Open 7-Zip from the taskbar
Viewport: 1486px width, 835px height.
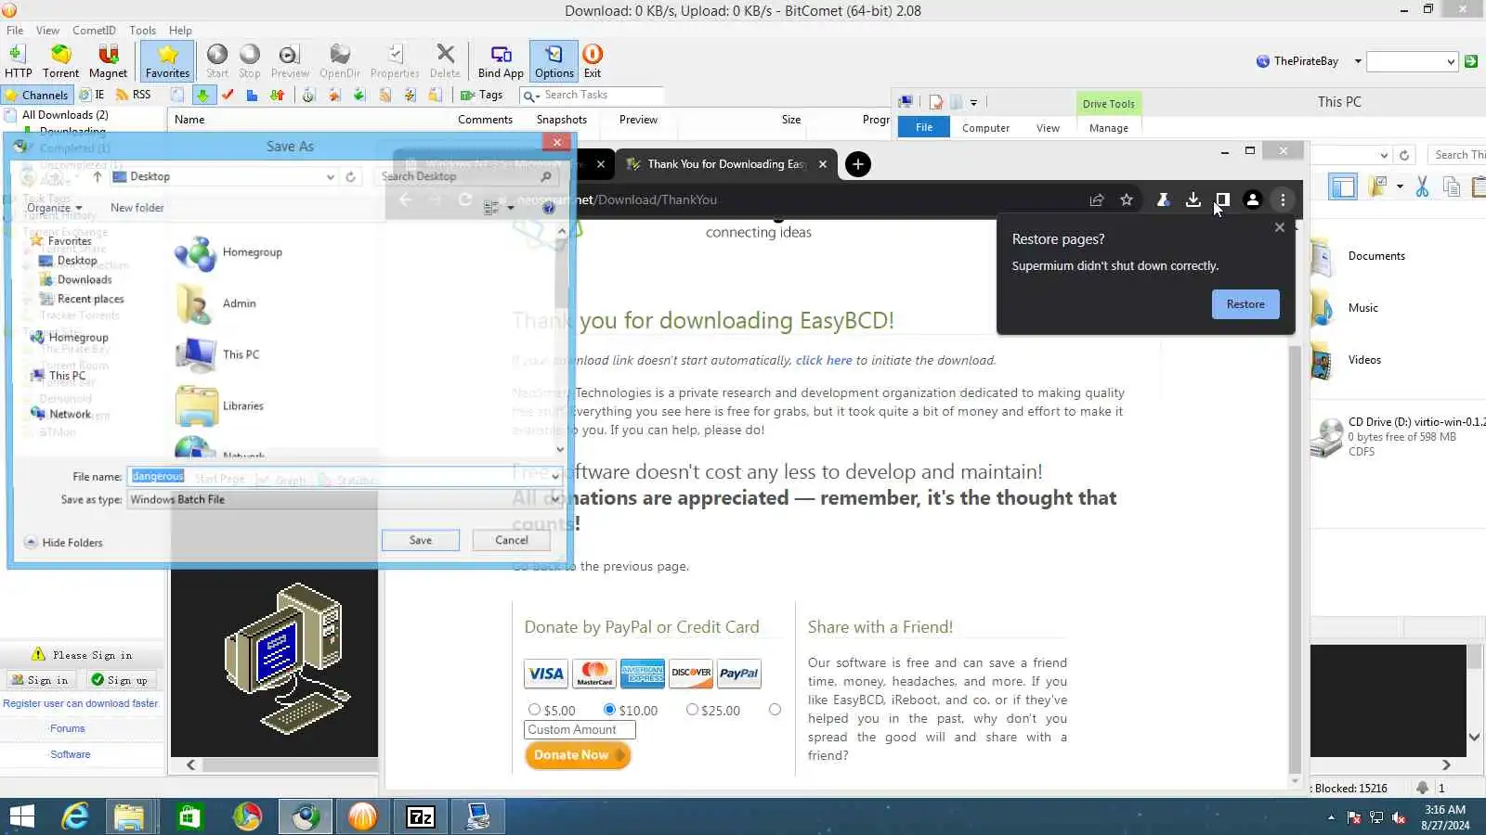click(421, 816)
